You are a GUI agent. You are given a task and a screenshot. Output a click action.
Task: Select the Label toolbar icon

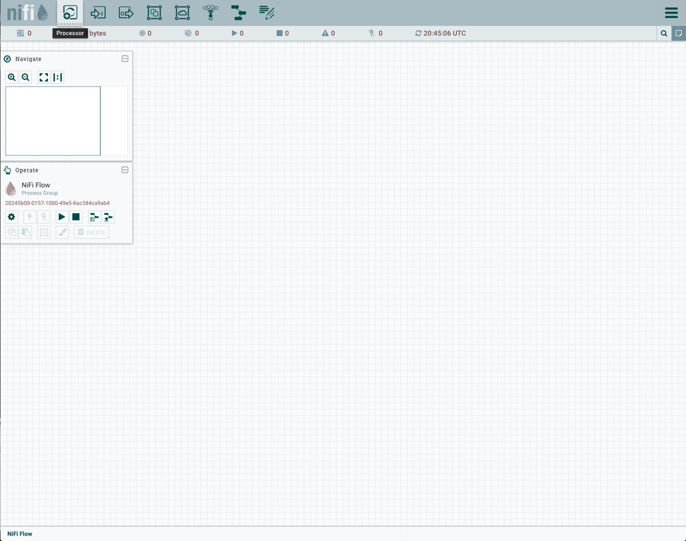coord(267,12)
